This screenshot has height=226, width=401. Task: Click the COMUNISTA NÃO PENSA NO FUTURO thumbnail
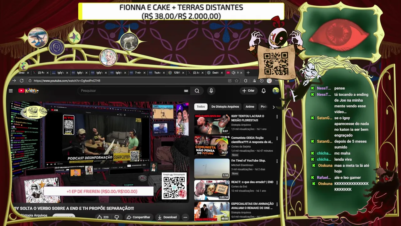click(212, 146)
